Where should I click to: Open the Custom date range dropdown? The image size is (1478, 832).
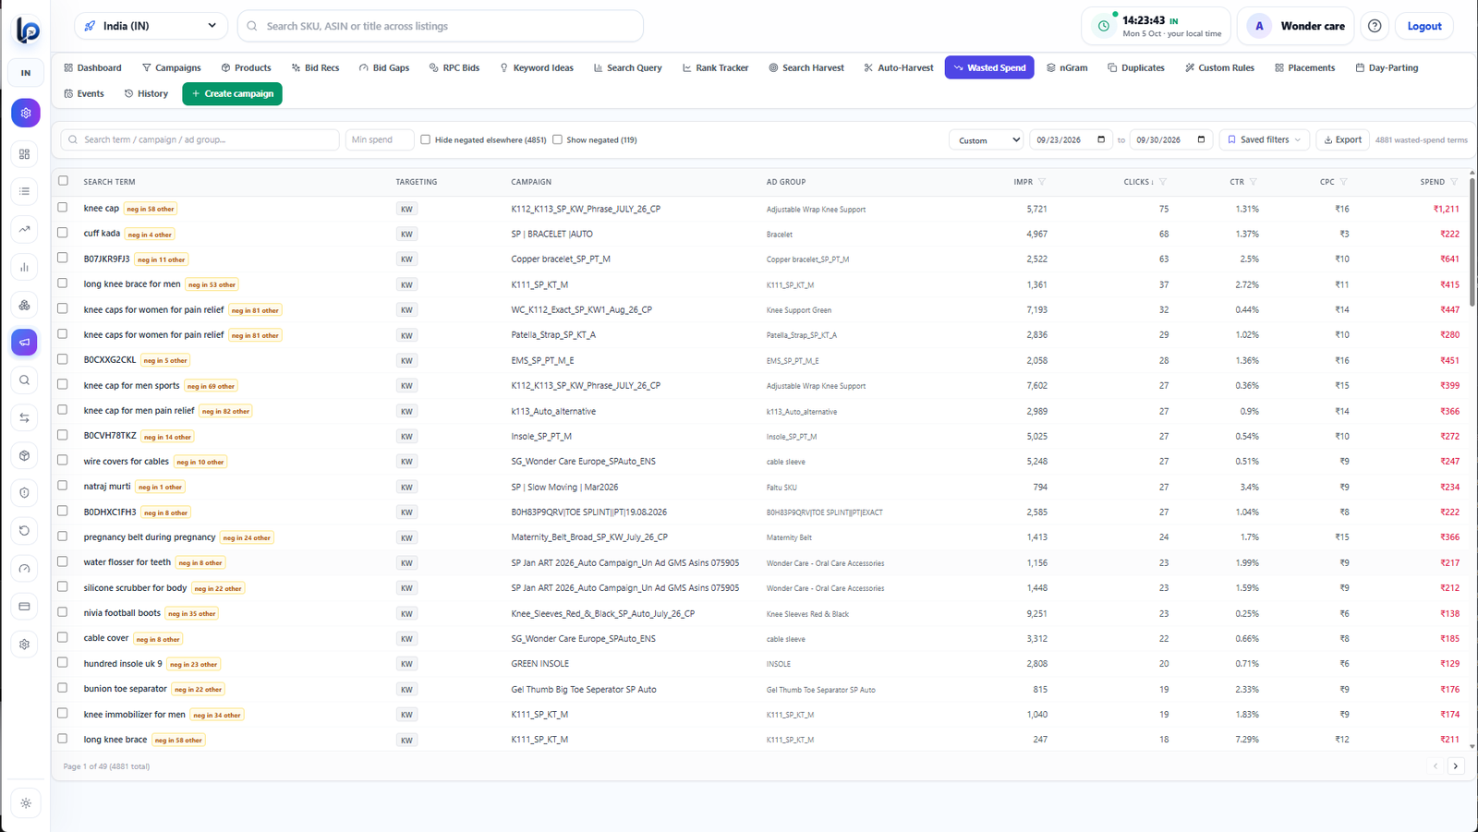[986, 139]
